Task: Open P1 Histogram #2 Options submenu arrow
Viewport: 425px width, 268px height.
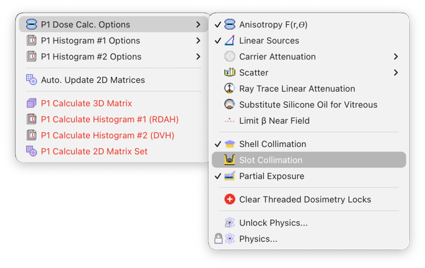Action: pyautogui.click(x=198, y=57)
